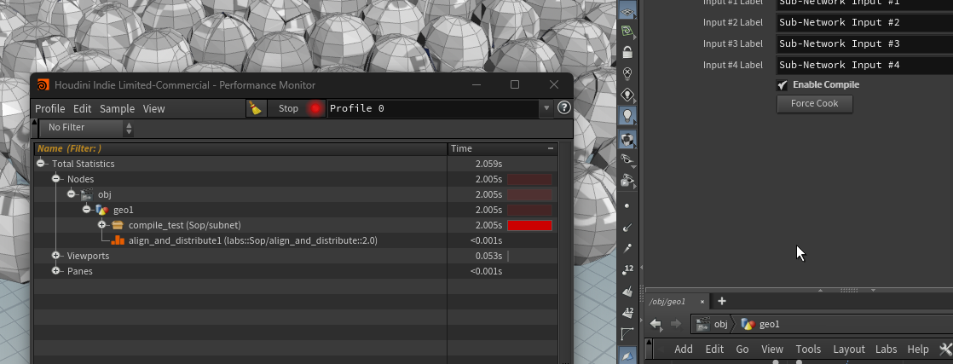Expand compile_test subnet node row
This screenshot has width=953, height=364.
point(102,225)
